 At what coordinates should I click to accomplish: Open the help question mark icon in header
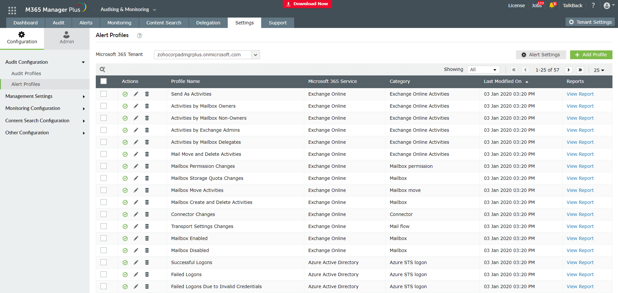(593, 6)
